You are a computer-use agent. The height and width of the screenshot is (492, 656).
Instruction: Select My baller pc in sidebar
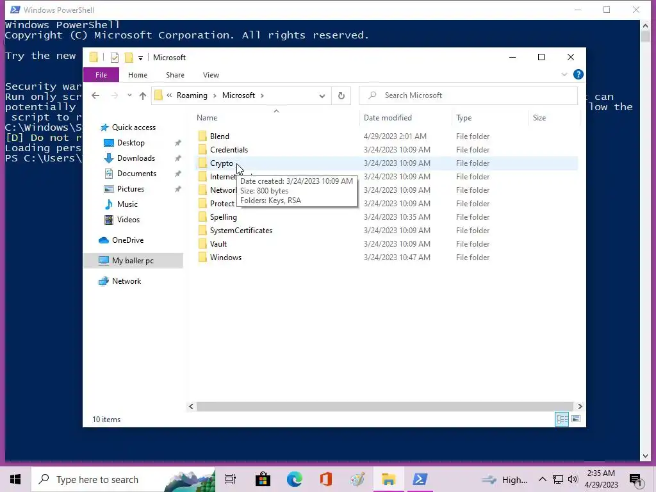(x=133, y=261)
